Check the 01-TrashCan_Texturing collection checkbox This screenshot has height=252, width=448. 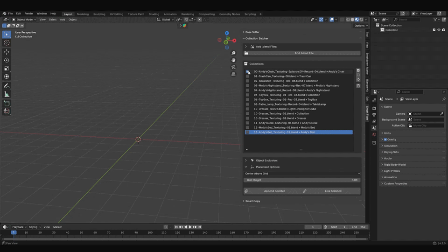248,76
